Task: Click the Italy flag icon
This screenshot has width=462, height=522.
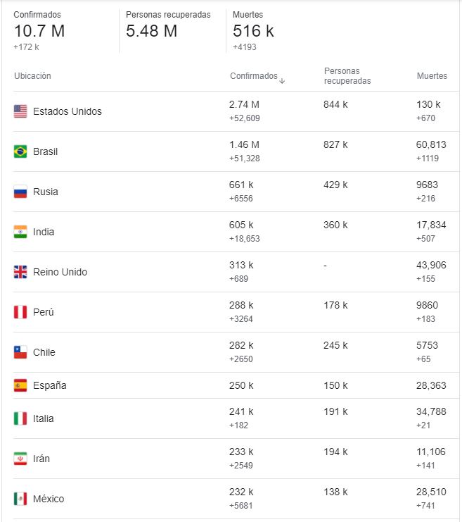Action: point(20,418)
